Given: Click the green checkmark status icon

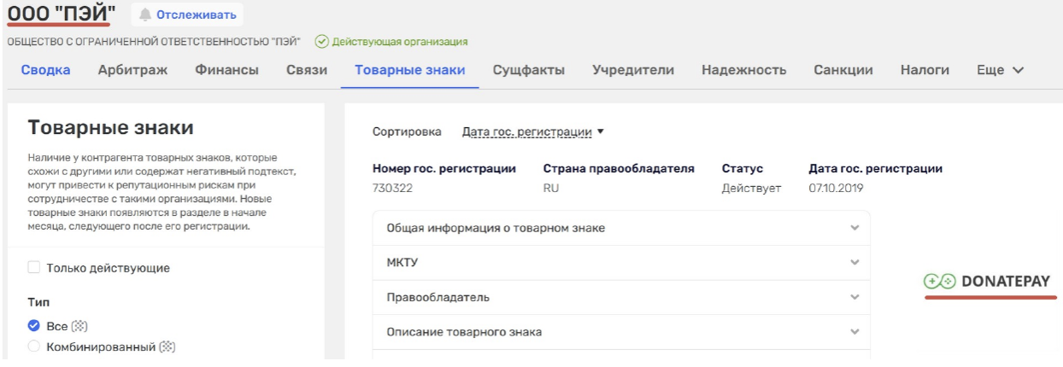Looking at the screenshot, I should click(321, 41).
